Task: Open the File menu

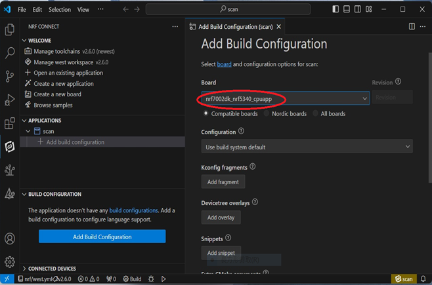Action: 22,10
